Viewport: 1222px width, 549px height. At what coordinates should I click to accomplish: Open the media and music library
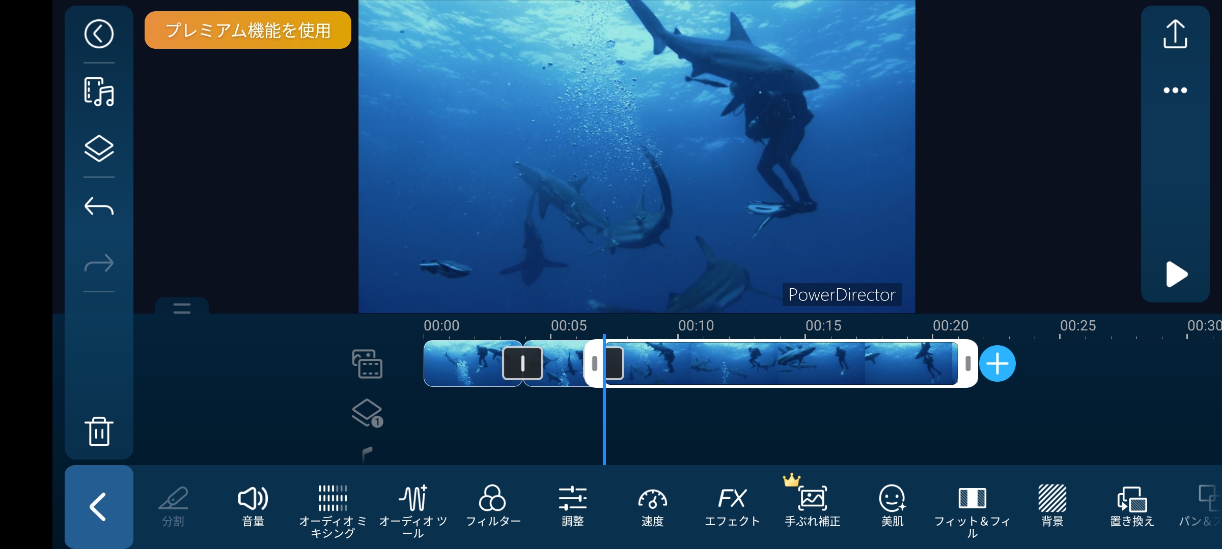pyautogui.click(x=99, y=92)
